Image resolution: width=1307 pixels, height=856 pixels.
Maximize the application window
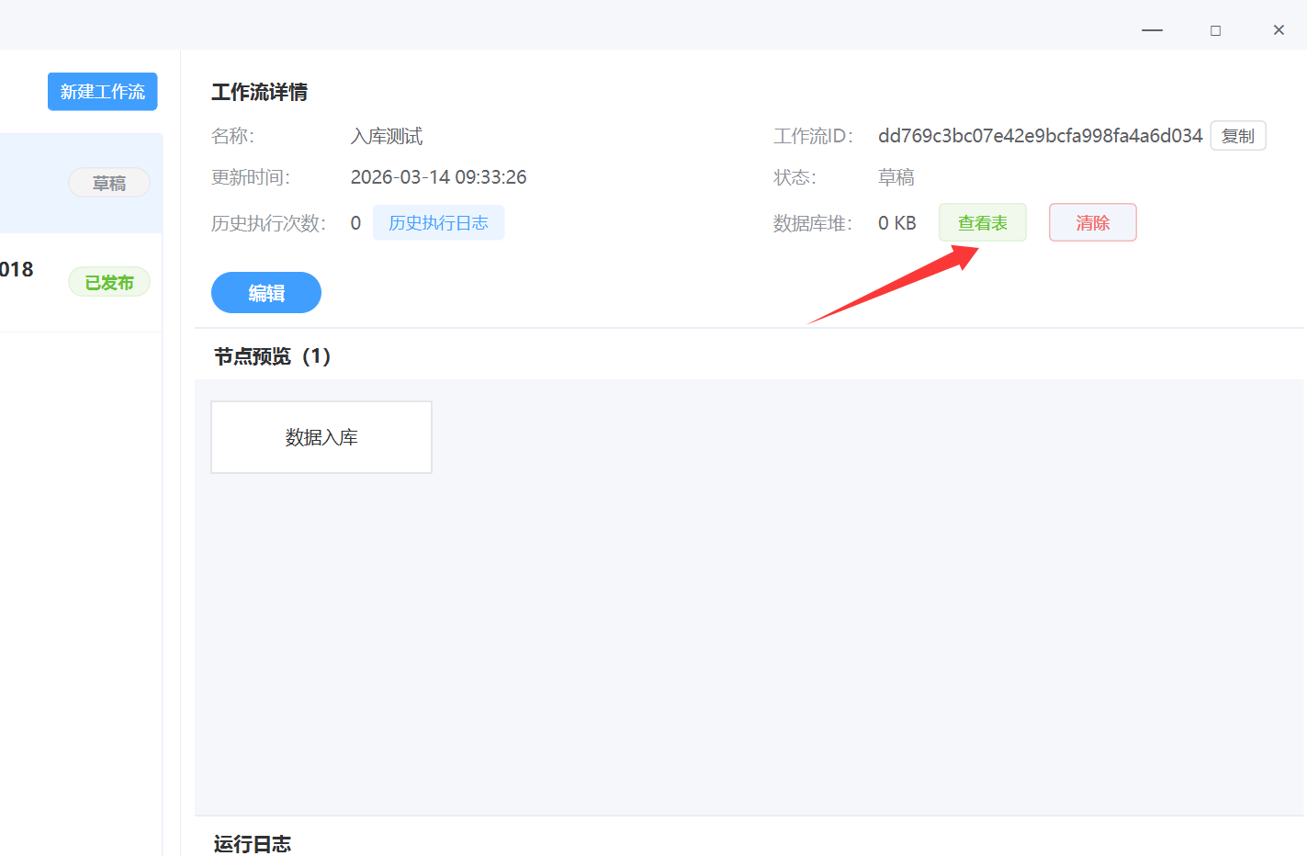point(1215,30)
